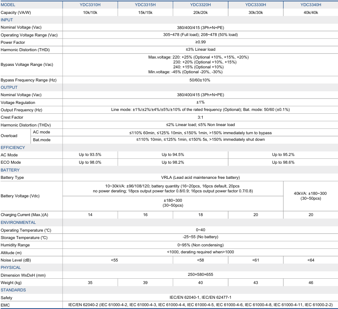Image resolution: width=338 pixels, height=309 pixels.
Task: Select the 40kVA: ±180~300 battery cell
Action: pyautogui.click(x=310, y=196)
